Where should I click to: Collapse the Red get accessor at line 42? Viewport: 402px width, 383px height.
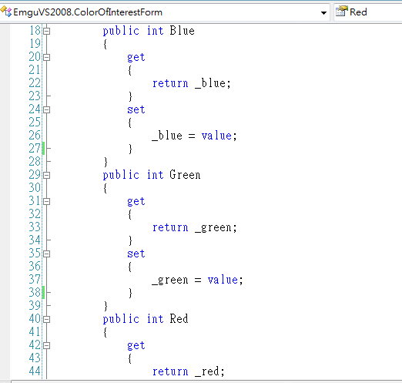tap(46, 346)
